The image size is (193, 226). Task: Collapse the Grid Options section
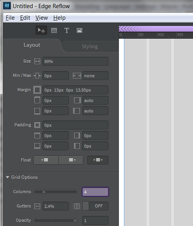pyautogui.click(x=7, y=177)
